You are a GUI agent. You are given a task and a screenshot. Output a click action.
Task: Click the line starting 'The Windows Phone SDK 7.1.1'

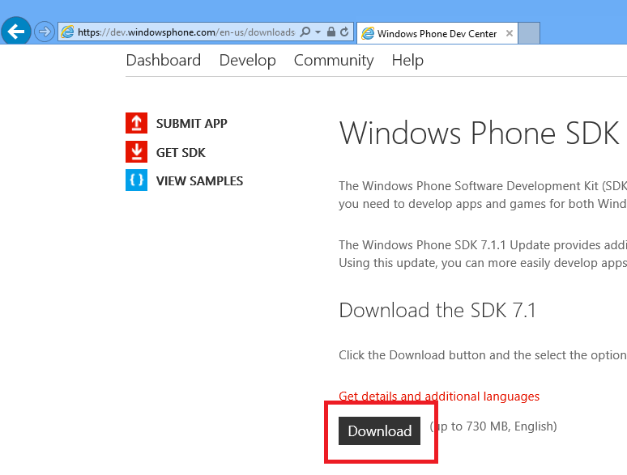pos(483,245)
